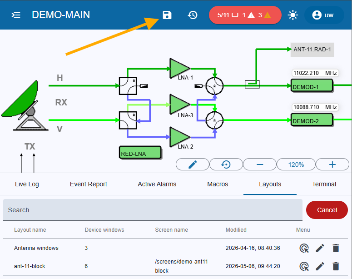Click into the layouts Search field
Image resolution: width=352 pixels, height=279 pixels.
click(153, 210)
